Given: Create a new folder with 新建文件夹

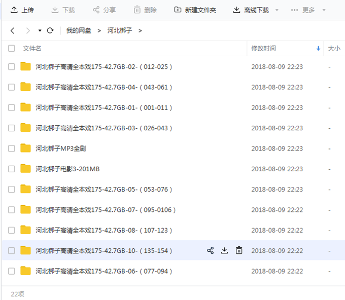Looking at the screenshot, I should (195, 10).
